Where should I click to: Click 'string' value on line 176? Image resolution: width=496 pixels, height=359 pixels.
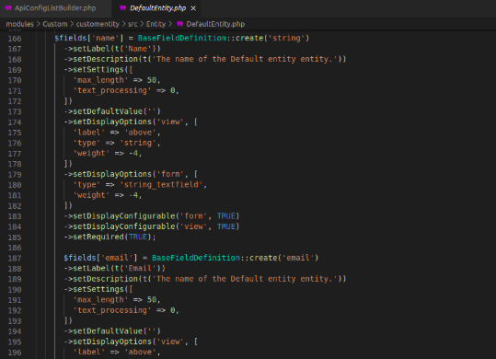point(138,143)
